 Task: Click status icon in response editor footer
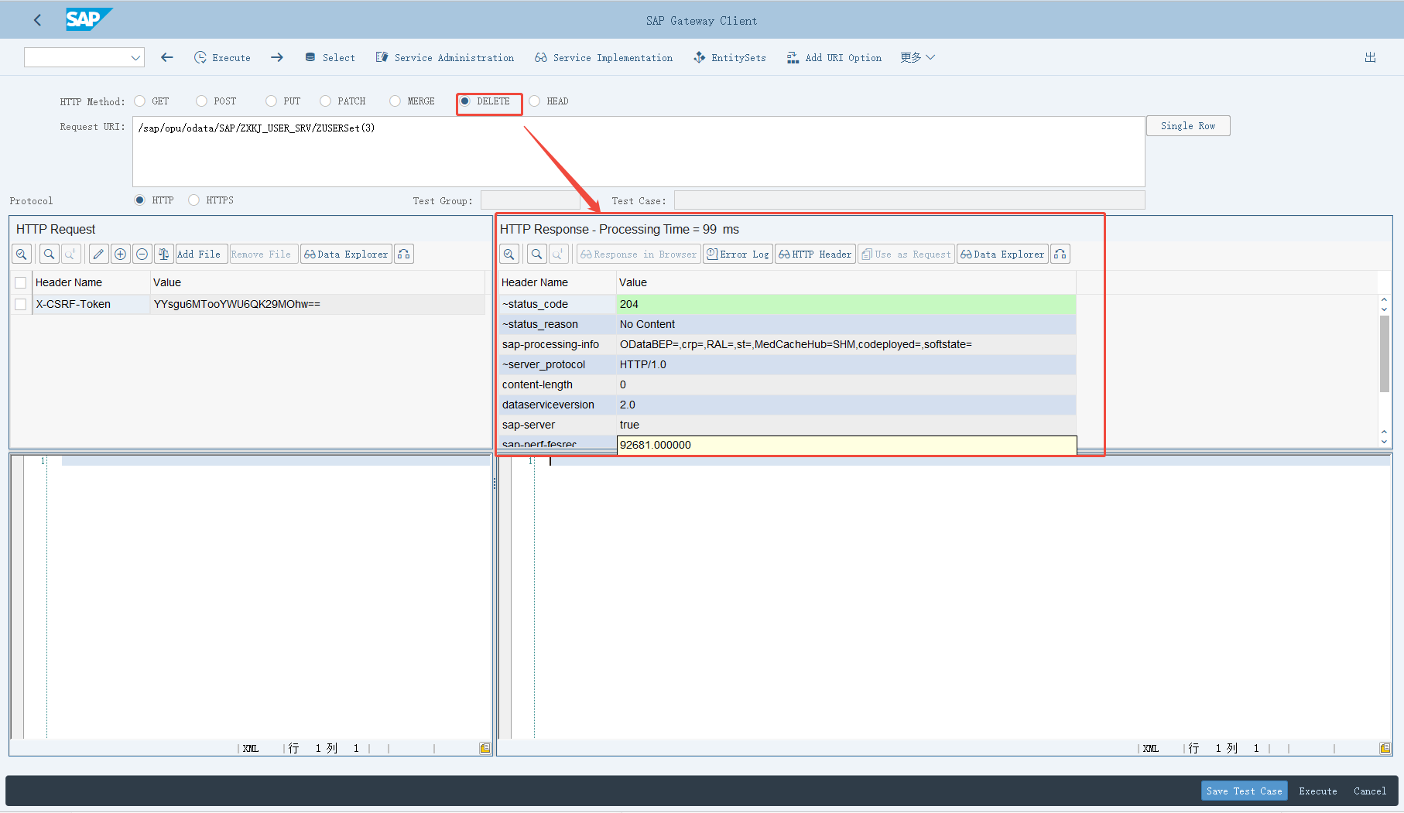(1385, 748)
